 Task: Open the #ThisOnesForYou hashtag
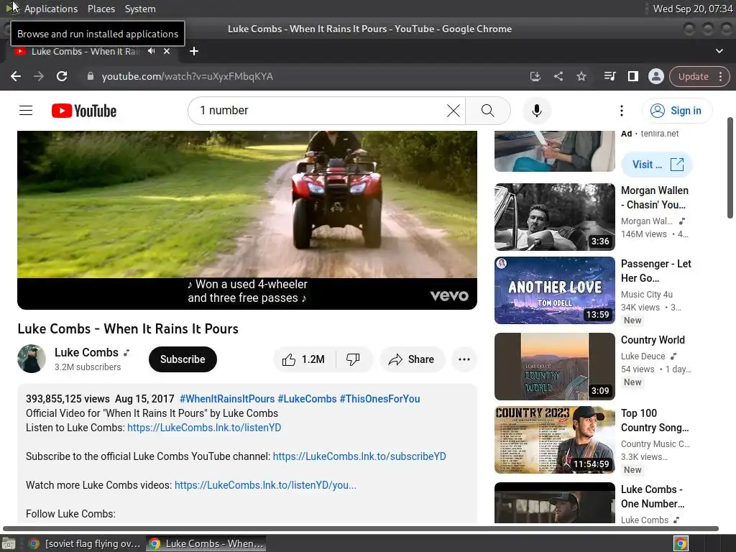pyautogui.click(x=379, y=399)
